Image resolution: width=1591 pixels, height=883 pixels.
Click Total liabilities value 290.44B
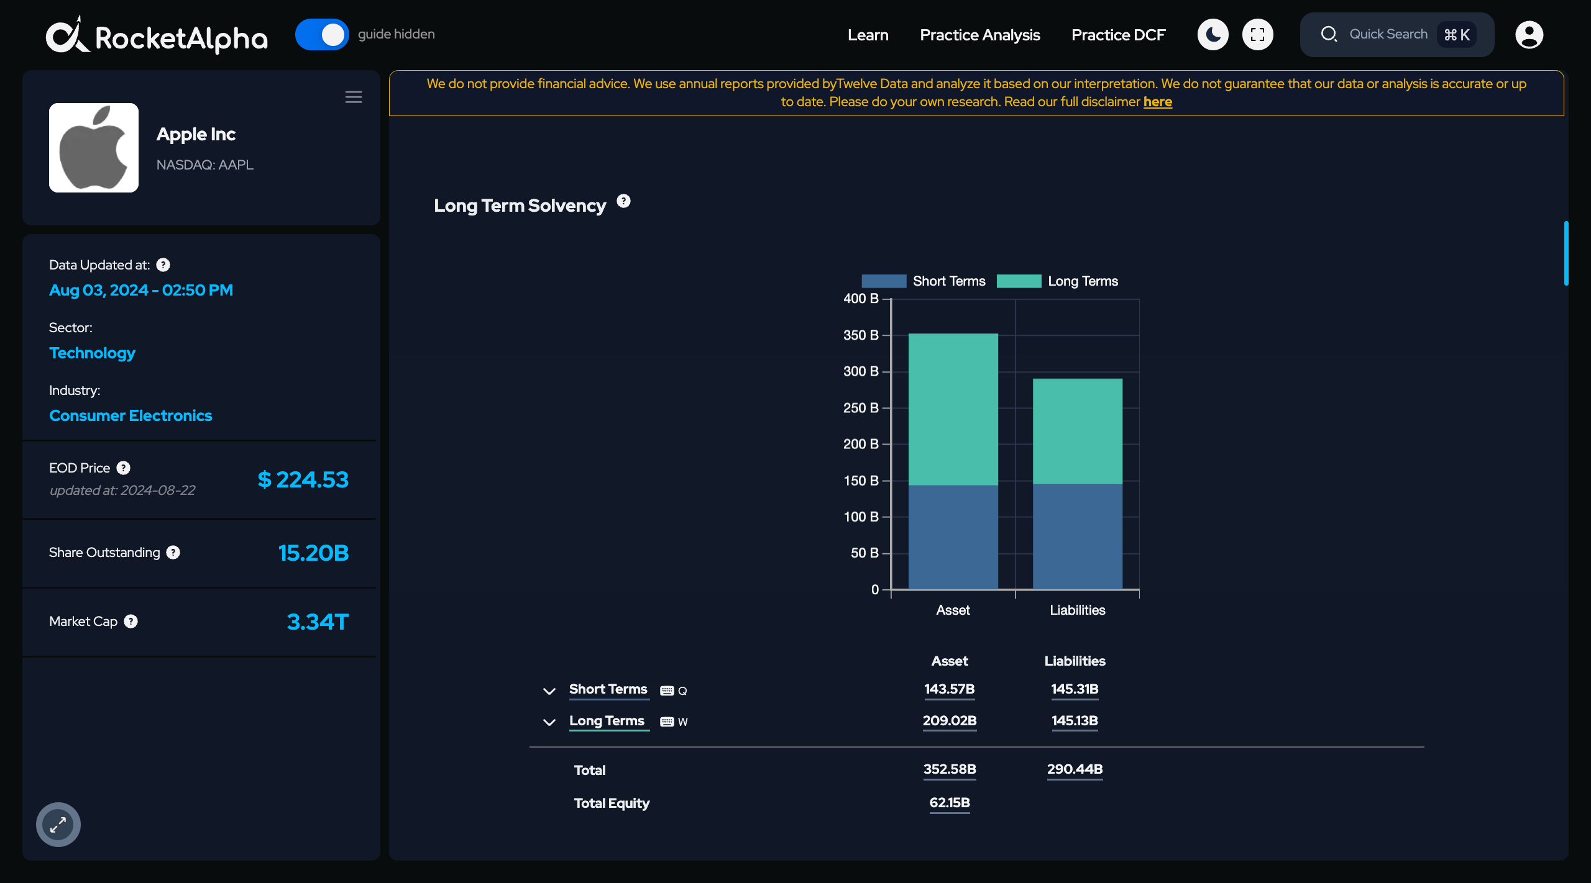1075,769
